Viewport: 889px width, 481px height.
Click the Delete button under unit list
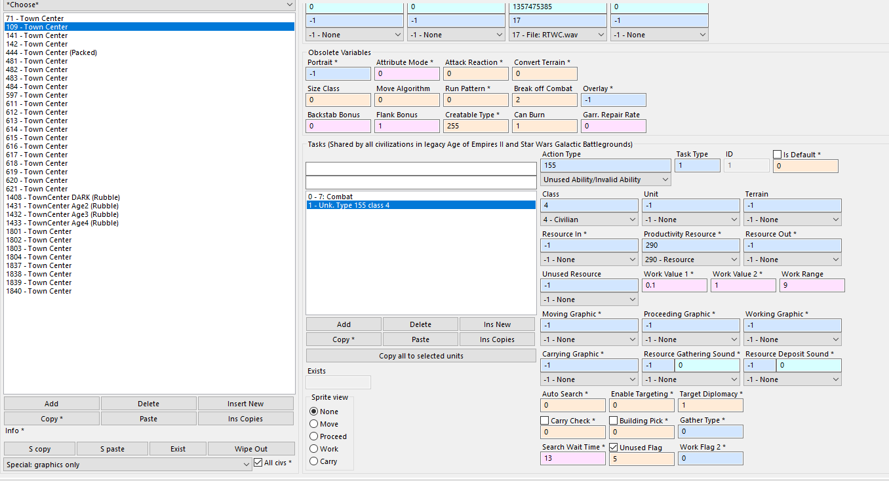point(149,404)
